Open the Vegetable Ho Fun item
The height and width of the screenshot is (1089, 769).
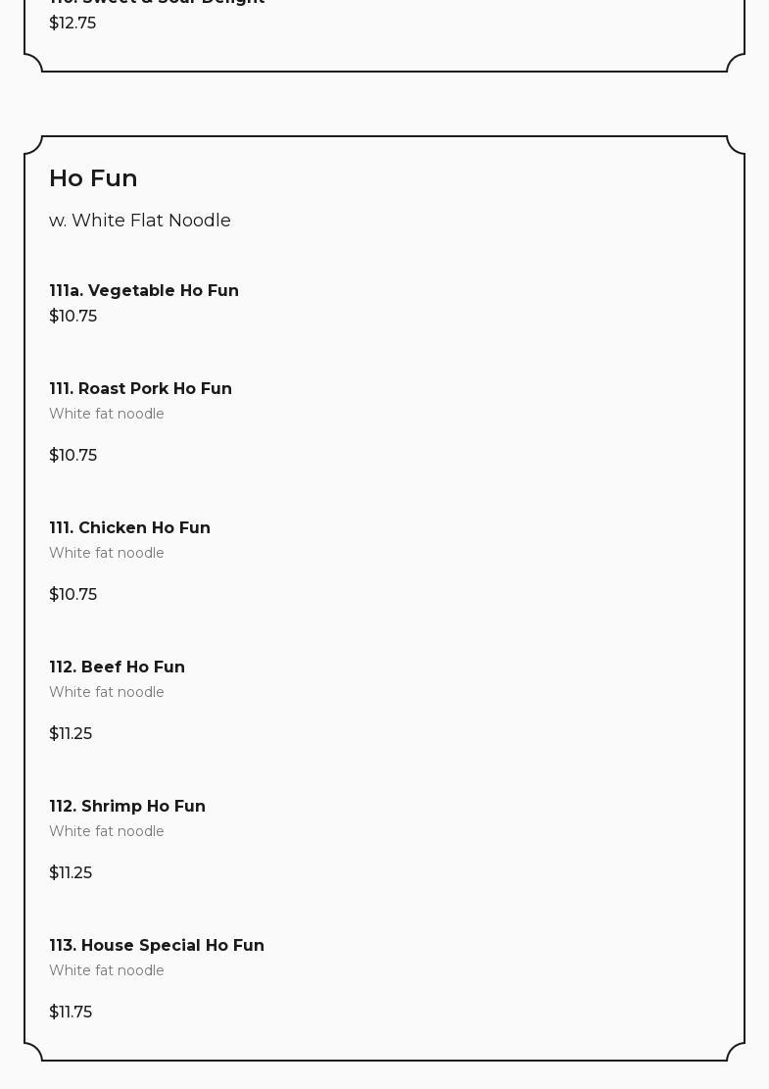point(144,291)
